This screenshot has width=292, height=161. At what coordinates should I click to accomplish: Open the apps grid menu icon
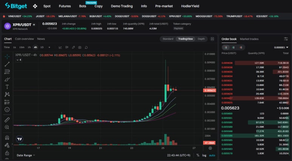coord(35,6)
